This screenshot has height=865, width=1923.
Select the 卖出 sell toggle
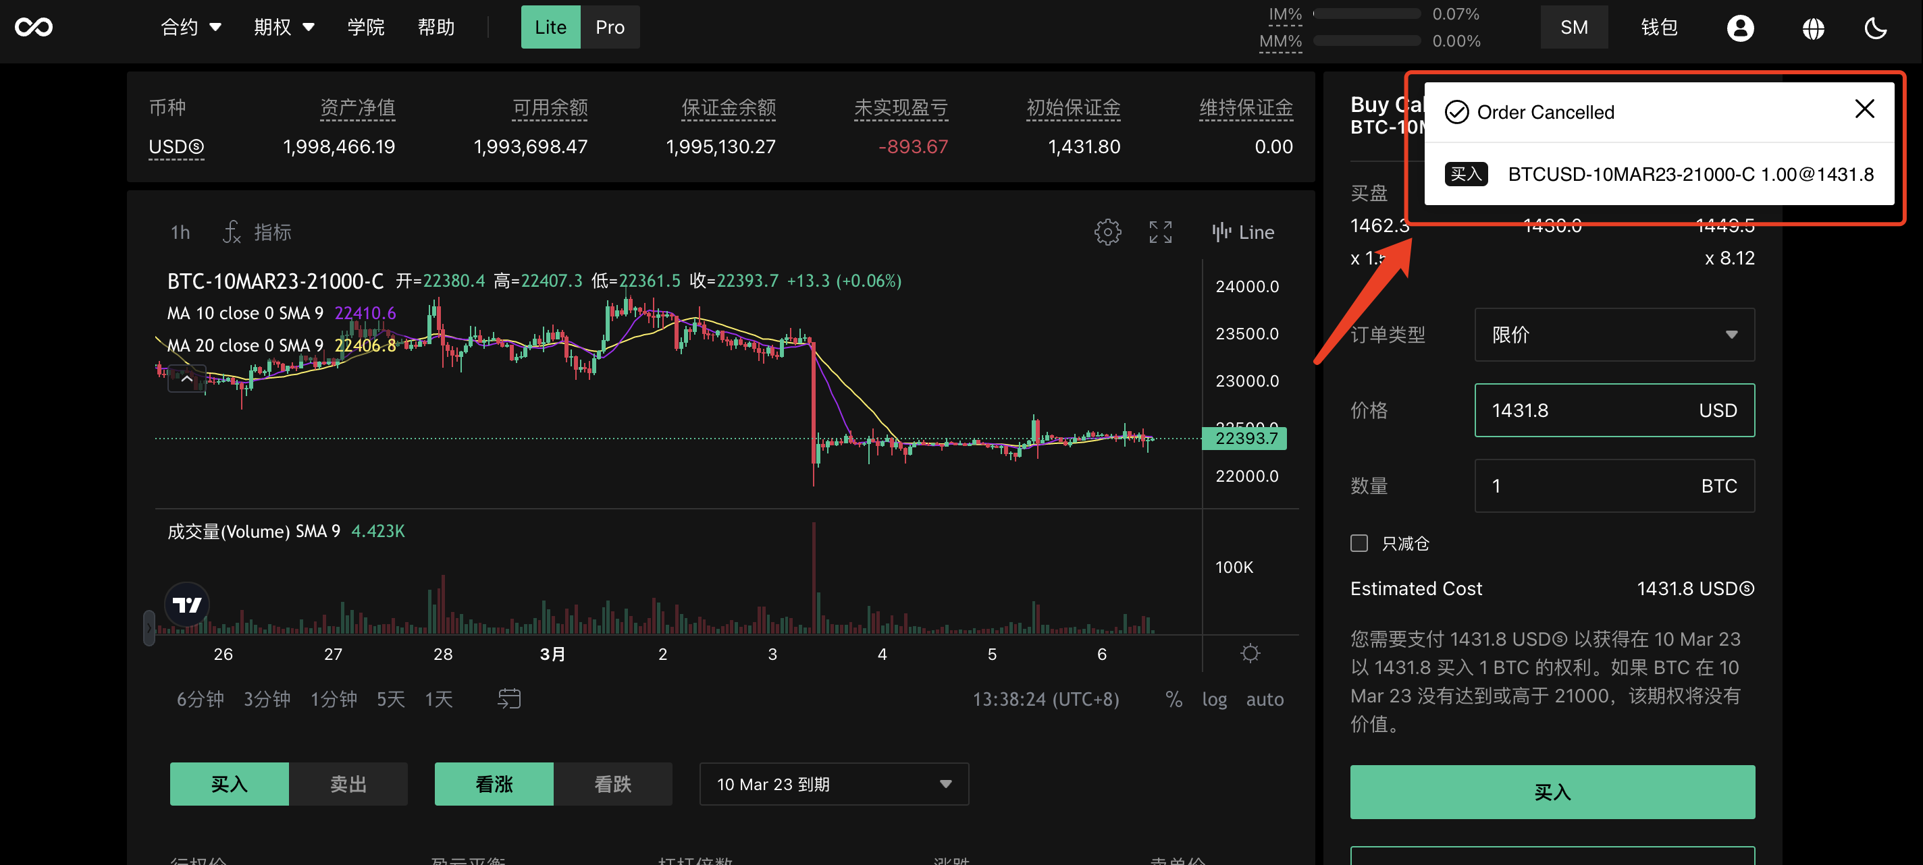(348, 784)
